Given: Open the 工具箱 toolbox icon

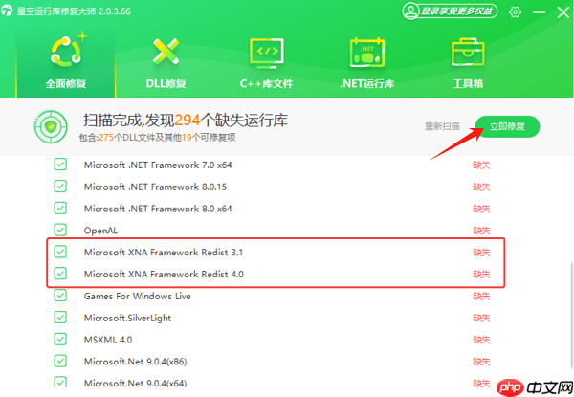Looking at the screenshot, I should click(468, 53).
